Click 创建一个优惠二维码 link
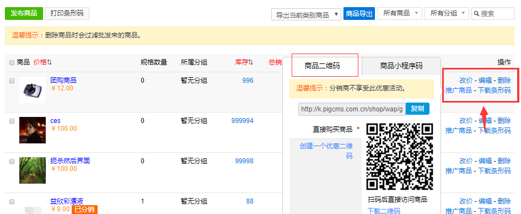The height and width of the screenshot is (214, 521). tap(326, 151)
